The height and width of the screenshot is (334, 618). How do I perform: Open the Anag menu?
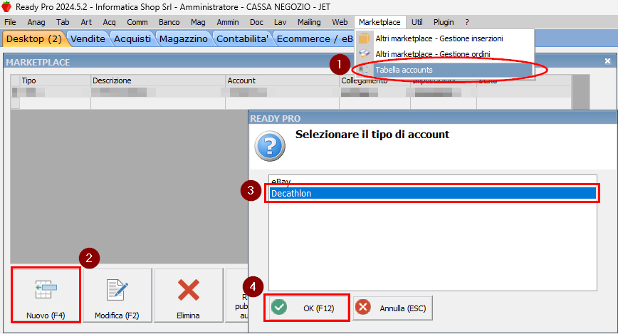(36, 22)
